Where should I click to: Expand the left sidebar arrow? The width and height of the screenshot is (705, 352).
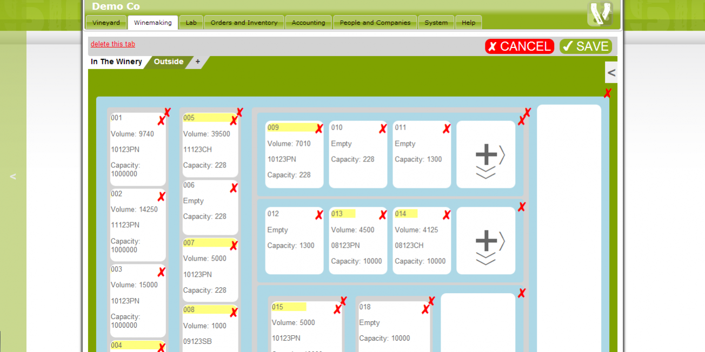click(13, 177)
